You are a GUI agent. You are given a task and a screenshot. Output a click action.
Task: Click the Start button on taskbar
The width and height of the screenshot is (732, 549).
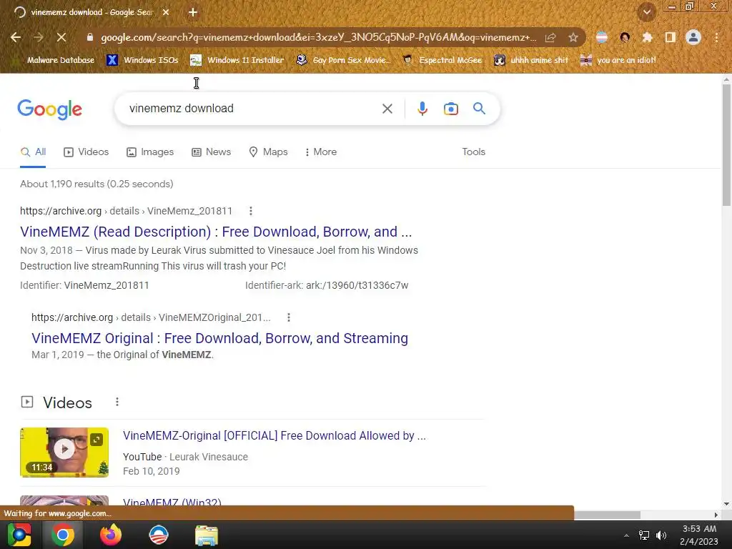(19, 535)
